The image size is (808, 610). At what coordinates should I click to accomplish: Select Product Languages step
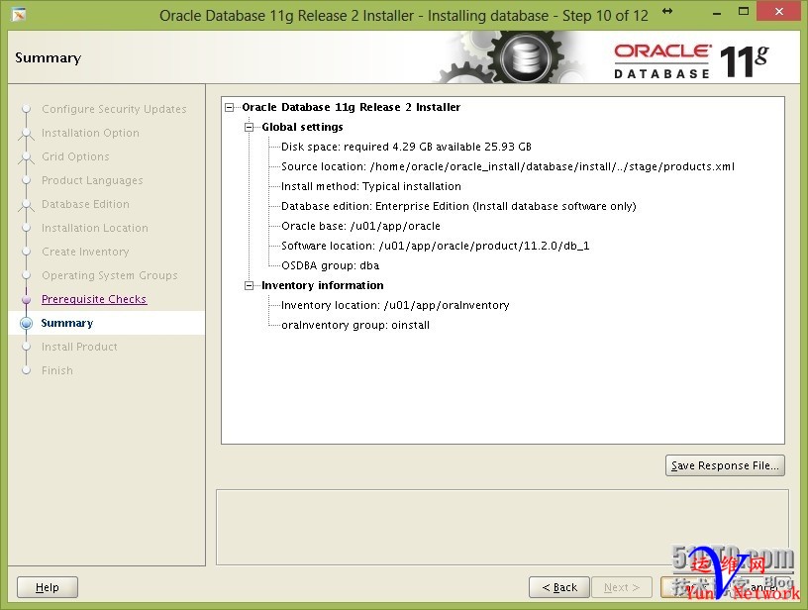[x=92, y=180]
